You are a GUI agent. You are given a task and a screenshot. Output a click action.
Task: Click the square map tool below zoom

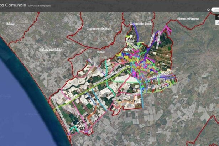217,22
